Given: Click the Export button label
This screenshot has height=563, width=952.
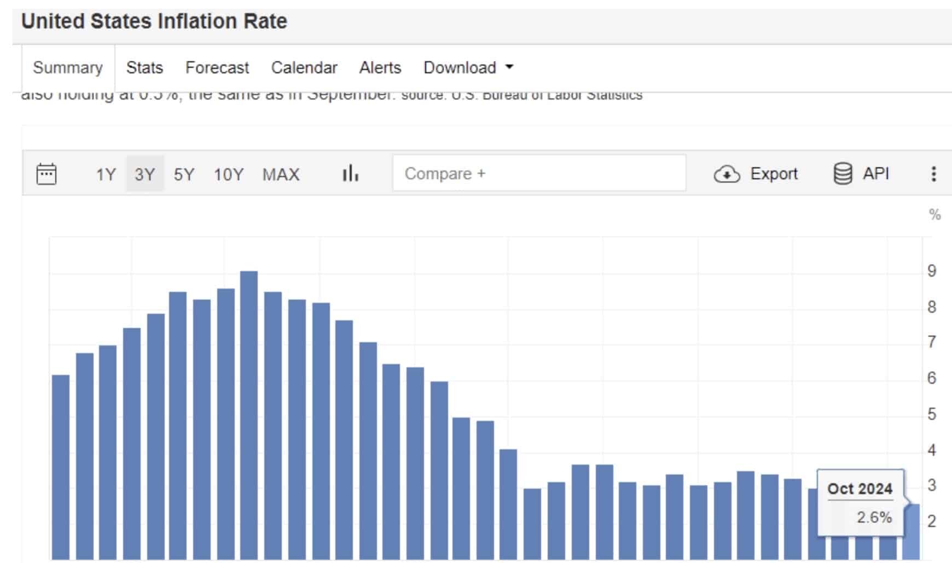Looking at the screenshot, I should click(774, 174).
